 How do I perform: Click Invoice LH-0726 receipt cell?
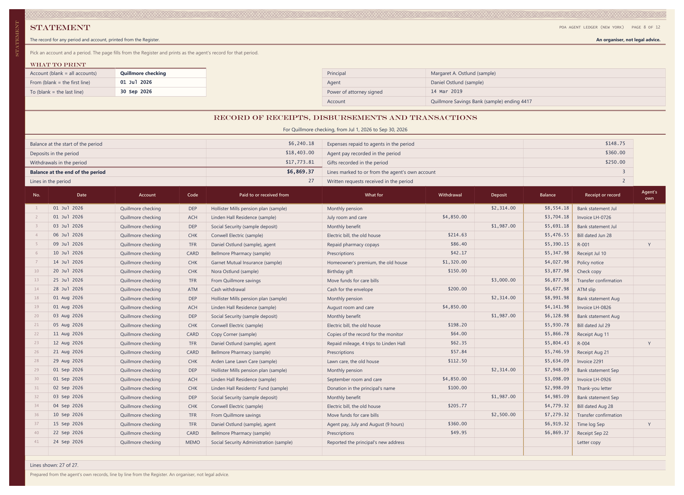[602, 217]
